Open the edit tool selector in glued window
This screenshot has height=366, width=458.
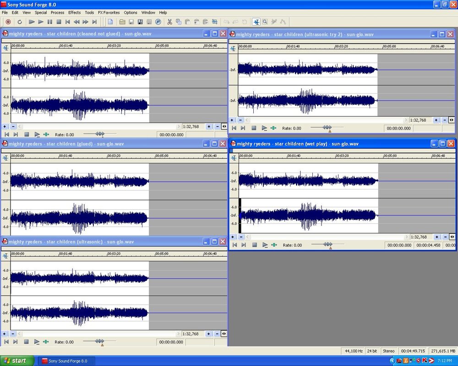point(6,158)
